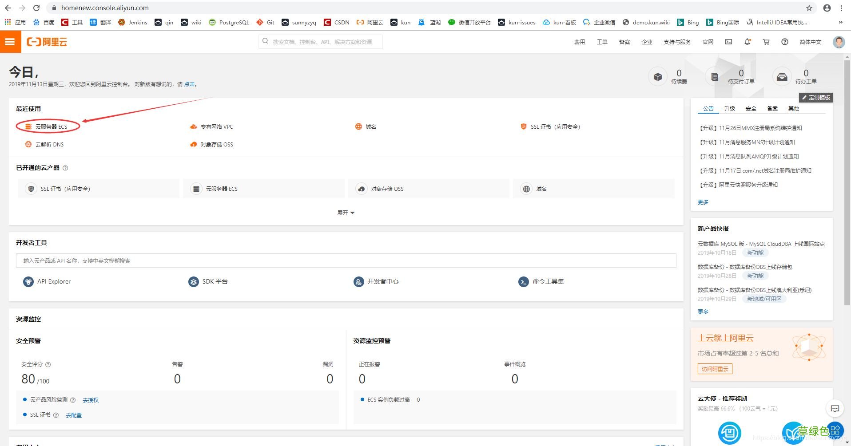Click the 命令工具集 icon
Image resolution: width=851 pixels, height=446 pixels.
(524, 281)
